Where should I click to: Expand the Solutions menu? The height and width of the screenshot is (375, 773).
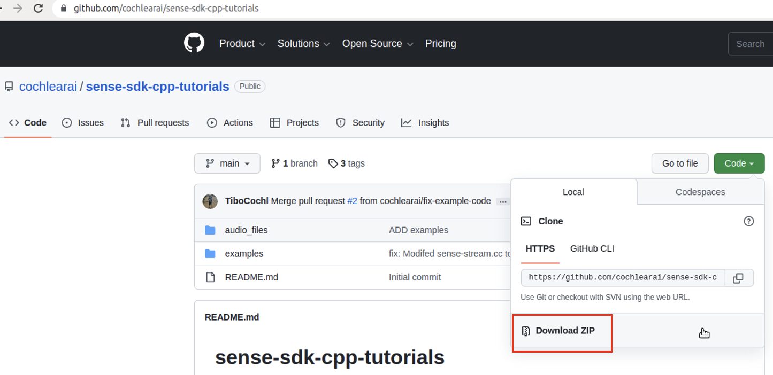[x=303, y=44]
